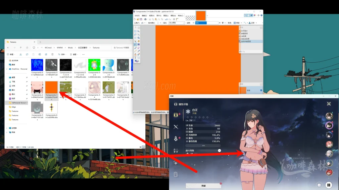Select the Pan hand tool in paint.net
339x190 pixels.
[x=139, y=41]
